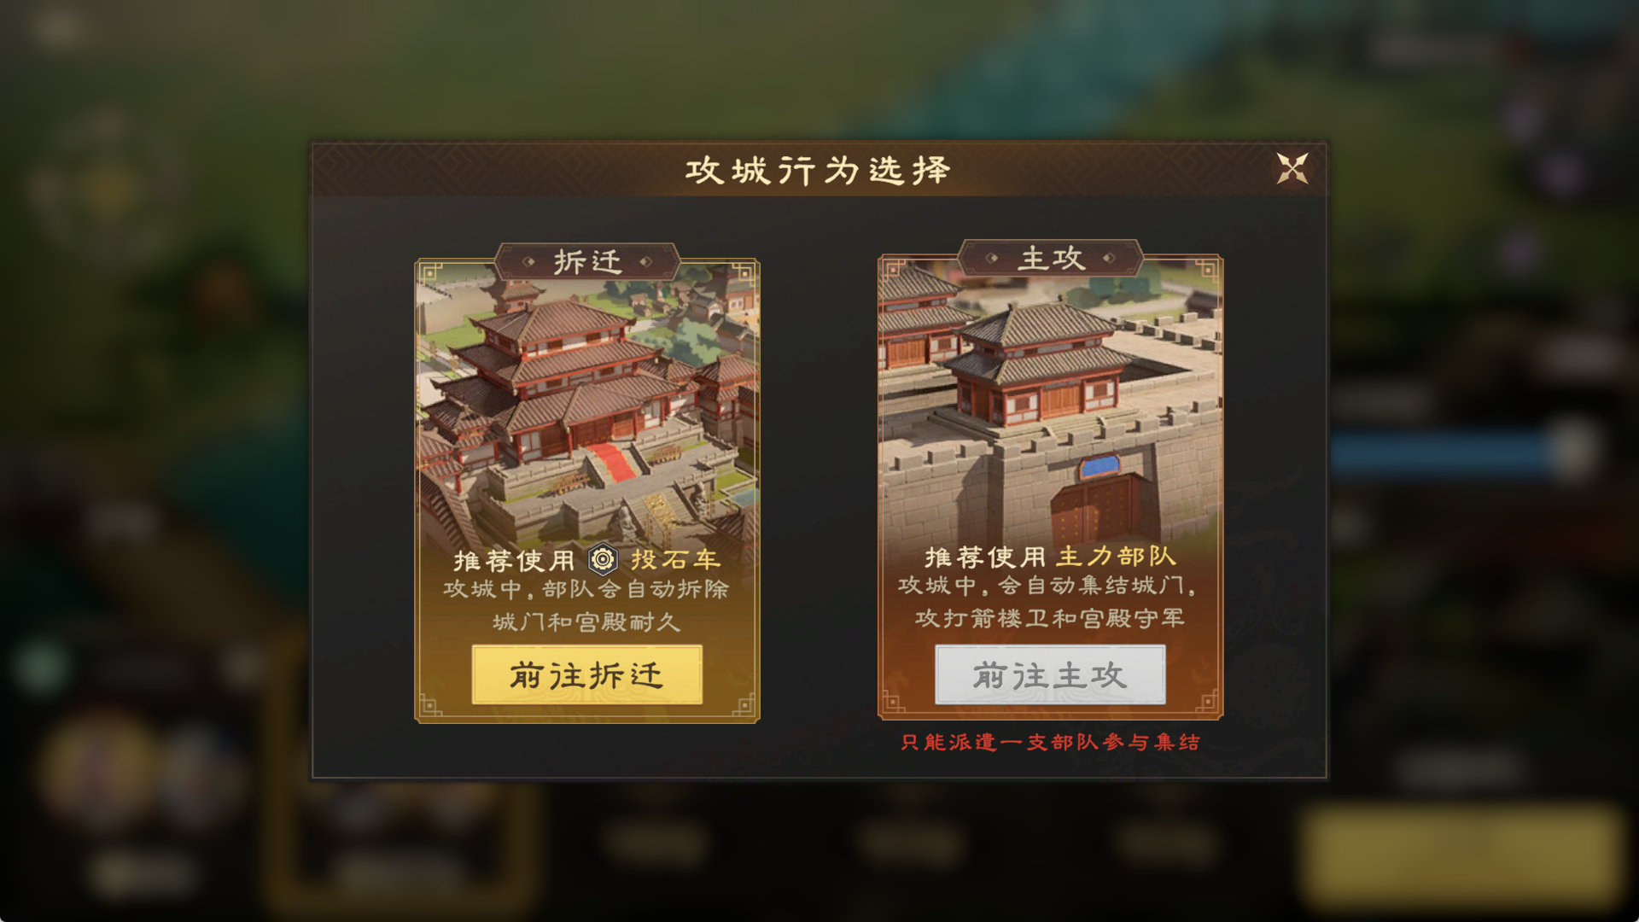Tap the yellow 主力部队 text
The image size is (1639, 922).
point(1116,557)
